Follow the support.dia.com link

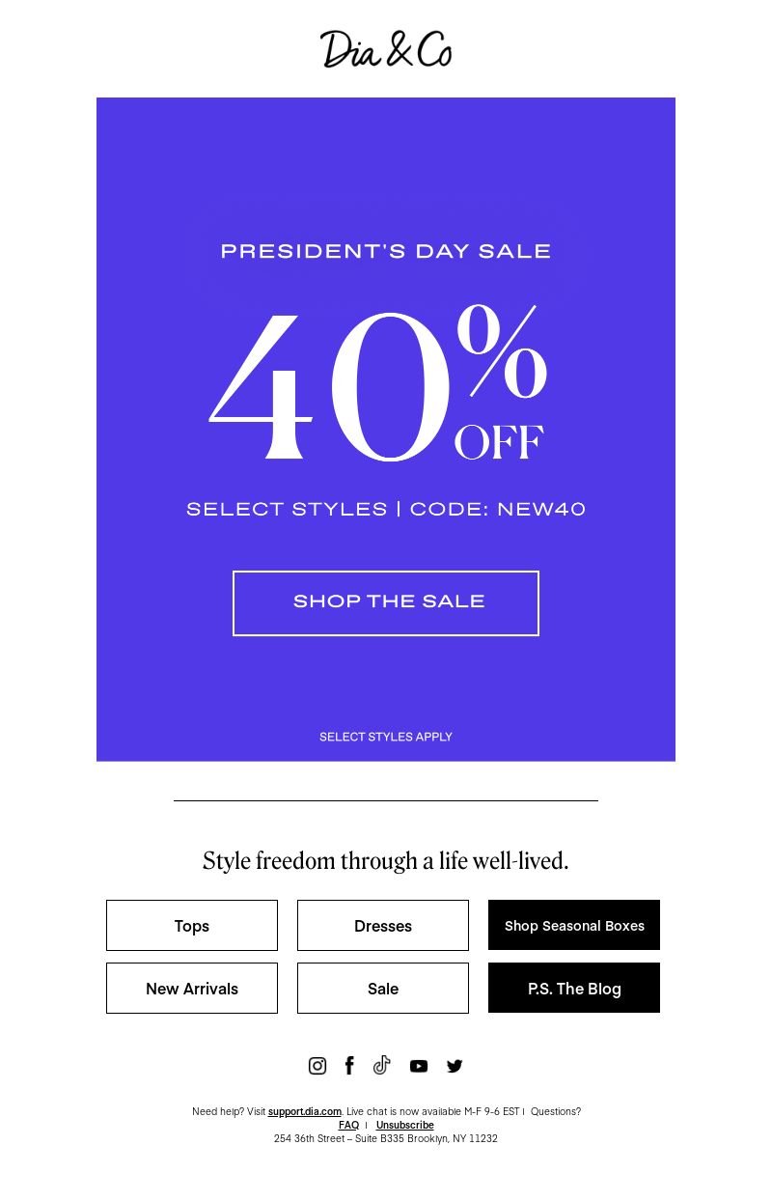(305, 1111)
